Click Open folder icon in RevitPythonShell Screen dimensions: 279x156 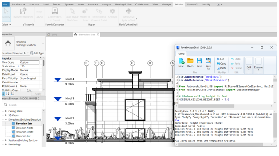tap(190, 61)
